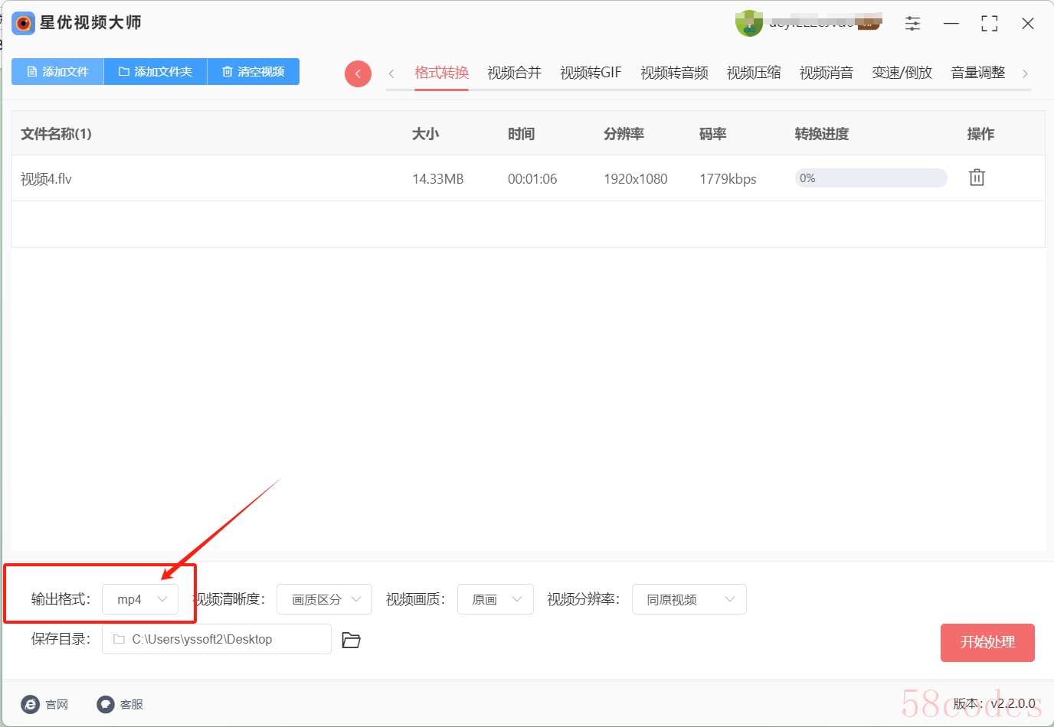Viewport: 1054px width, 727px height.
Task: Switch to 视频转GIF tab
Action: 591,73
